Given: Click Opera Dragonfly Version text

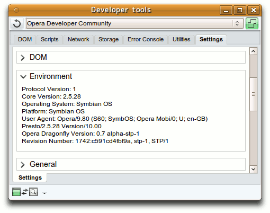Looking at the screenshot, I should (x=80, y=134).
